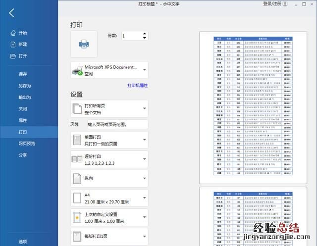Image resolution: width=317 pixels, height=246 pixels.
Task: Click the 打开 folder icon
Action: pyautogui.click(x=13, y=56)
